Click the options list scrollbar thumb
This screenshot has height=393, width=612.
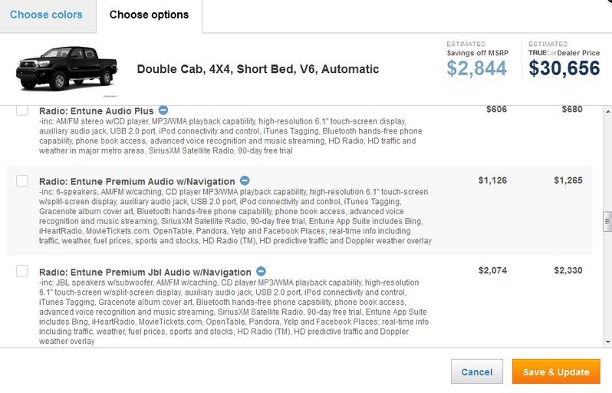(x=607, y=222)
